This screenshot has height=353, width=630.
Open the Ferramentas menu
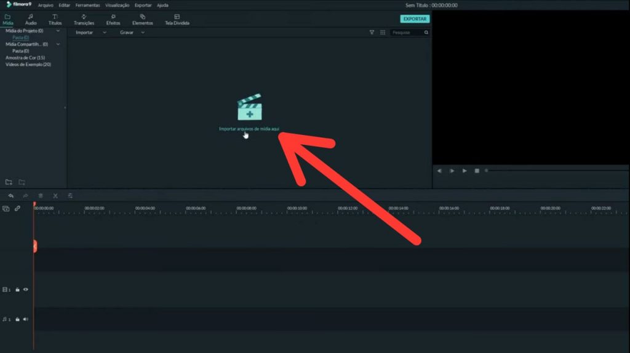coord(87,5)
